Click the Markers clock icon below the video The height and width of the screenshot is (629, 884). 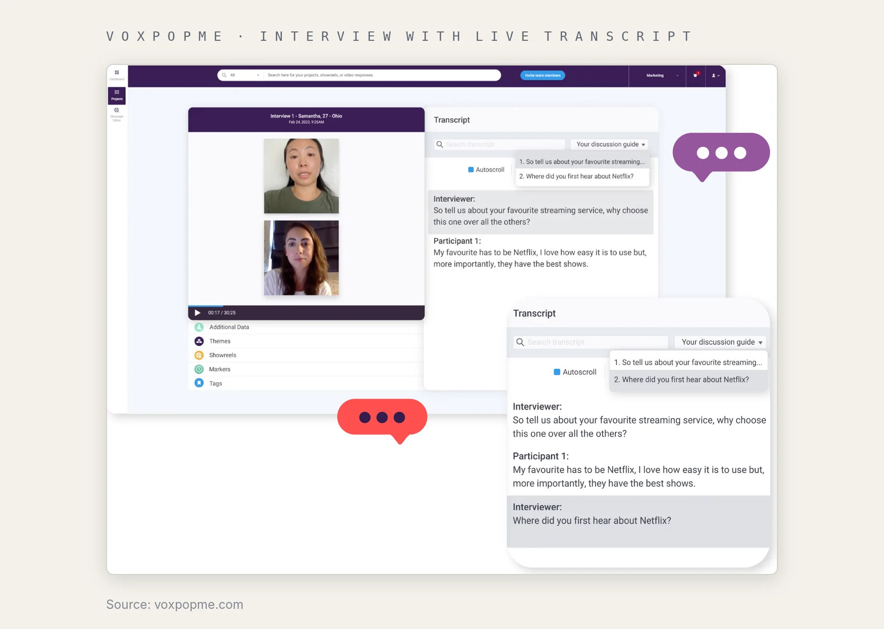pyautogui.click(x=199, y=369)
